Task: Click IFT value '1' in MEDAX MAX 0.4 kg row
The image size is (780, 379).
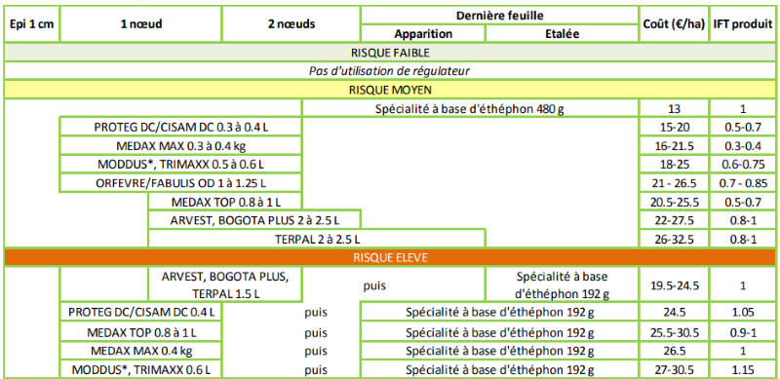Action: click(x=743, y=350)
